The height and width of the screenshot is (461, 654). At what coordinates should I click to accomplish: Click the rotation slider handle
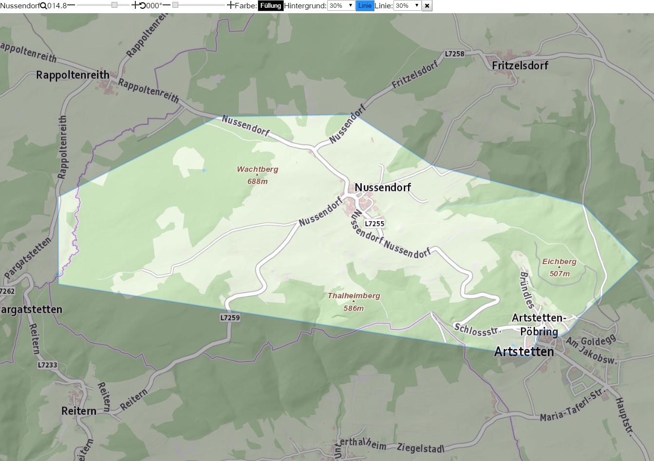(x=175, y=5)
